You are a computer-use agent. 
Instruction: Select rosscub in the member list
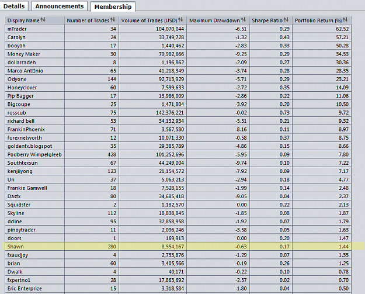tap(16, 113)
